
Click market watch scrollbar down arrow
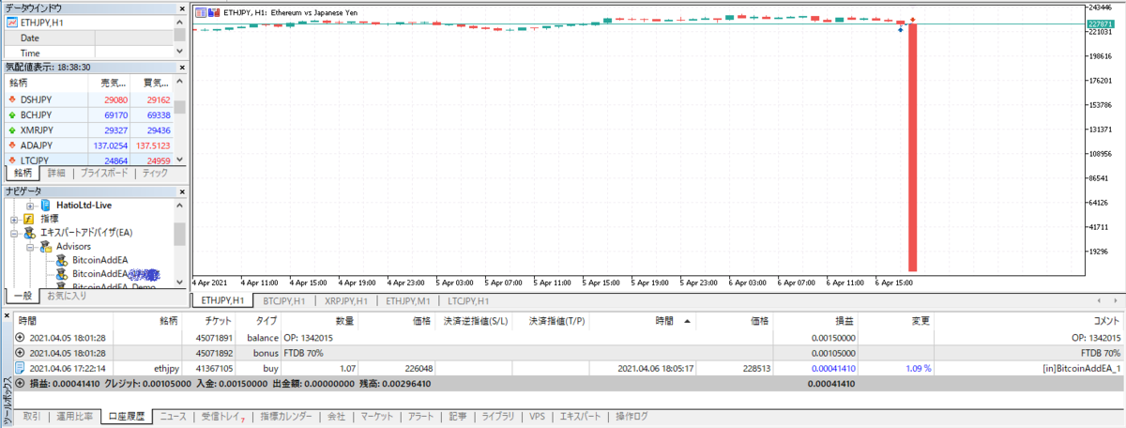(179, 160)
